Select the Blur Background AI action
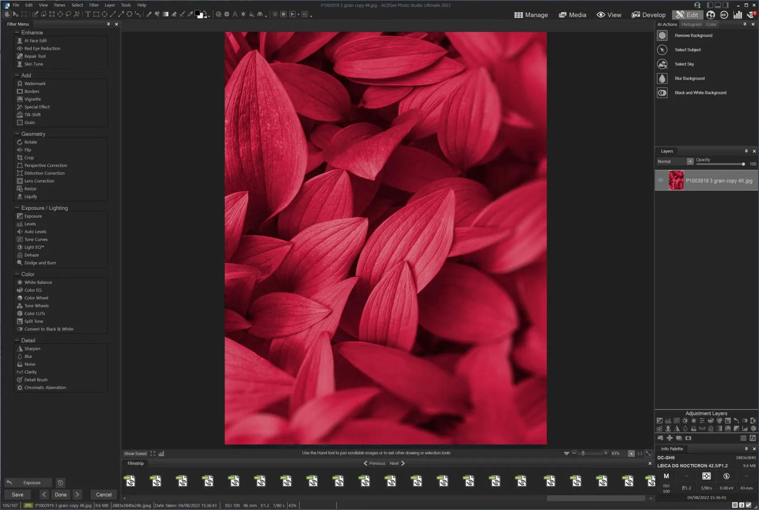Image resolution: width=759 pixels, height=510 pixels. click(x=689, y=79)
